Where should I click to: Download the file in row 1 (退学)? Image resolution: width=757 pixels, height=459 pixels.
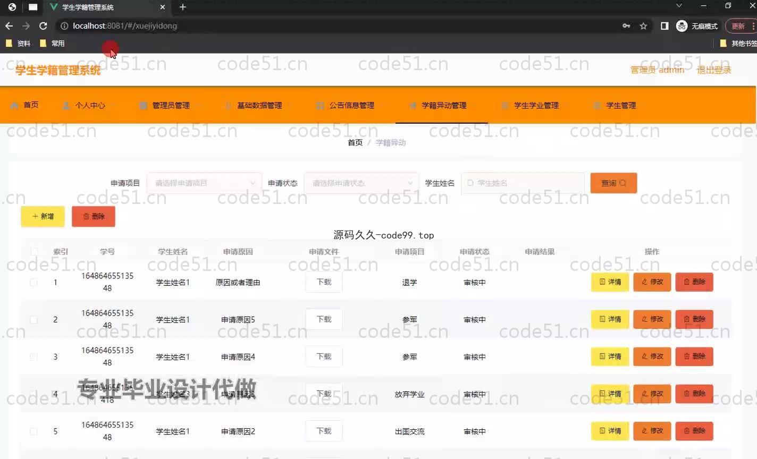[x=324, y=282]
